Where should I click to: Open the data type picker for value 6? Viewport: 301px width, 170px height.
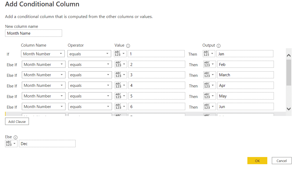(x=121, y=106)
